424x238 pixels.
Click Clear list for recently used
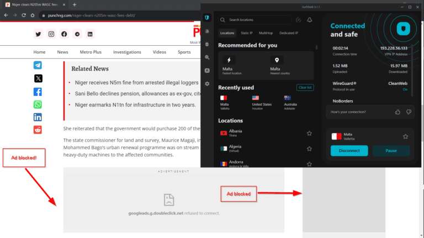tap(305, 88)
